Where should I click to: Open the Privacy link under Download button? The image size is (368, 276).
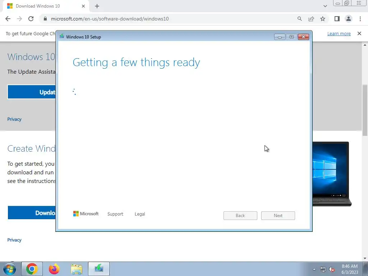[x=14, y=240]
